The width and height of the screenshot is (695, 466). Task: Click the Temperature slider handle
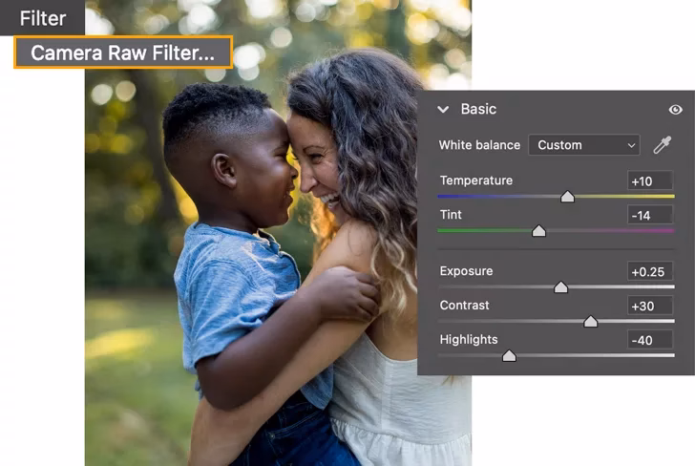coord(567,197)
